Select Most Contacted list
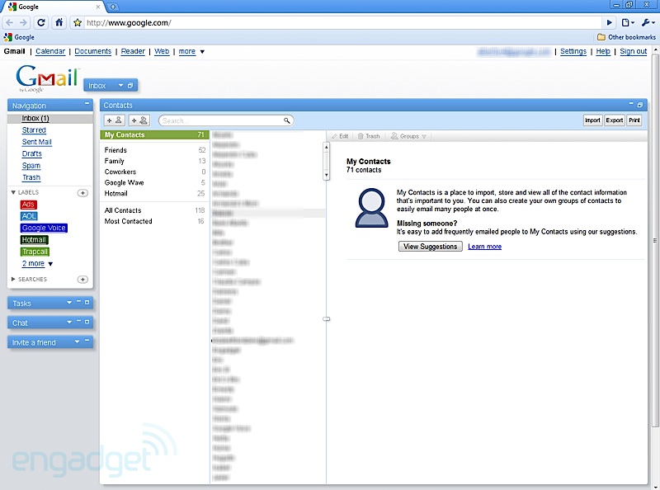 click(x=155, y=221)
